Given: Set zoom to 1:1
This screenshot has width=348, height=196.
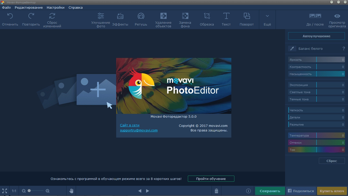Looking at the screenshot, I should click(x=14, y=191).
